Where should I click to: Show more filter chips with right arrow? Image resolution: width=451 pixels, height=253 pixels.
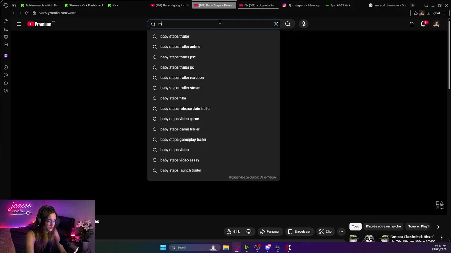pyautogui.click(x=438, y=227)
